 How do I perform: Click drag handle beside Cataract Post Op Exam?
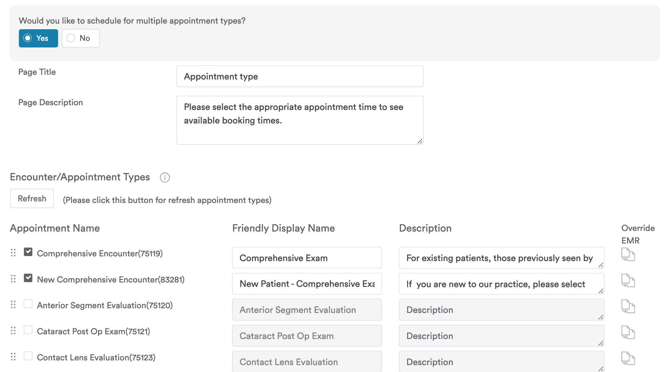click(13, 331)
